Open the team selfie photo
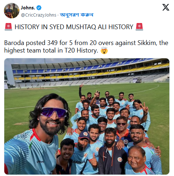 pyautogui.click(x=87, y=116)
